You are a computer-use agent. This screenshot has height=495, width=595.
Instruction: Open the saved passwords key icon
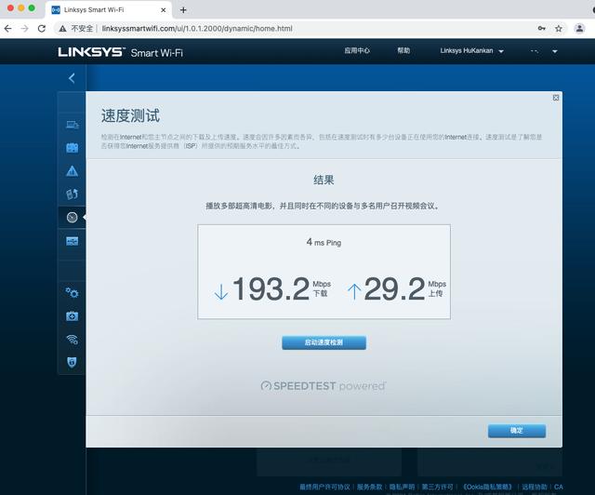538,29
